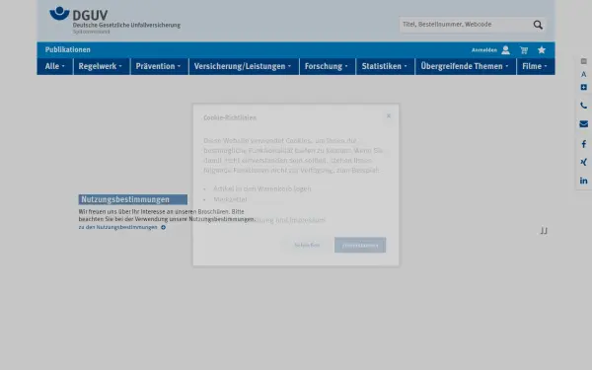This screenshot has height=370, width=592.
Task: Open the Xing icon in sidebar
Action: pos(584,162)
